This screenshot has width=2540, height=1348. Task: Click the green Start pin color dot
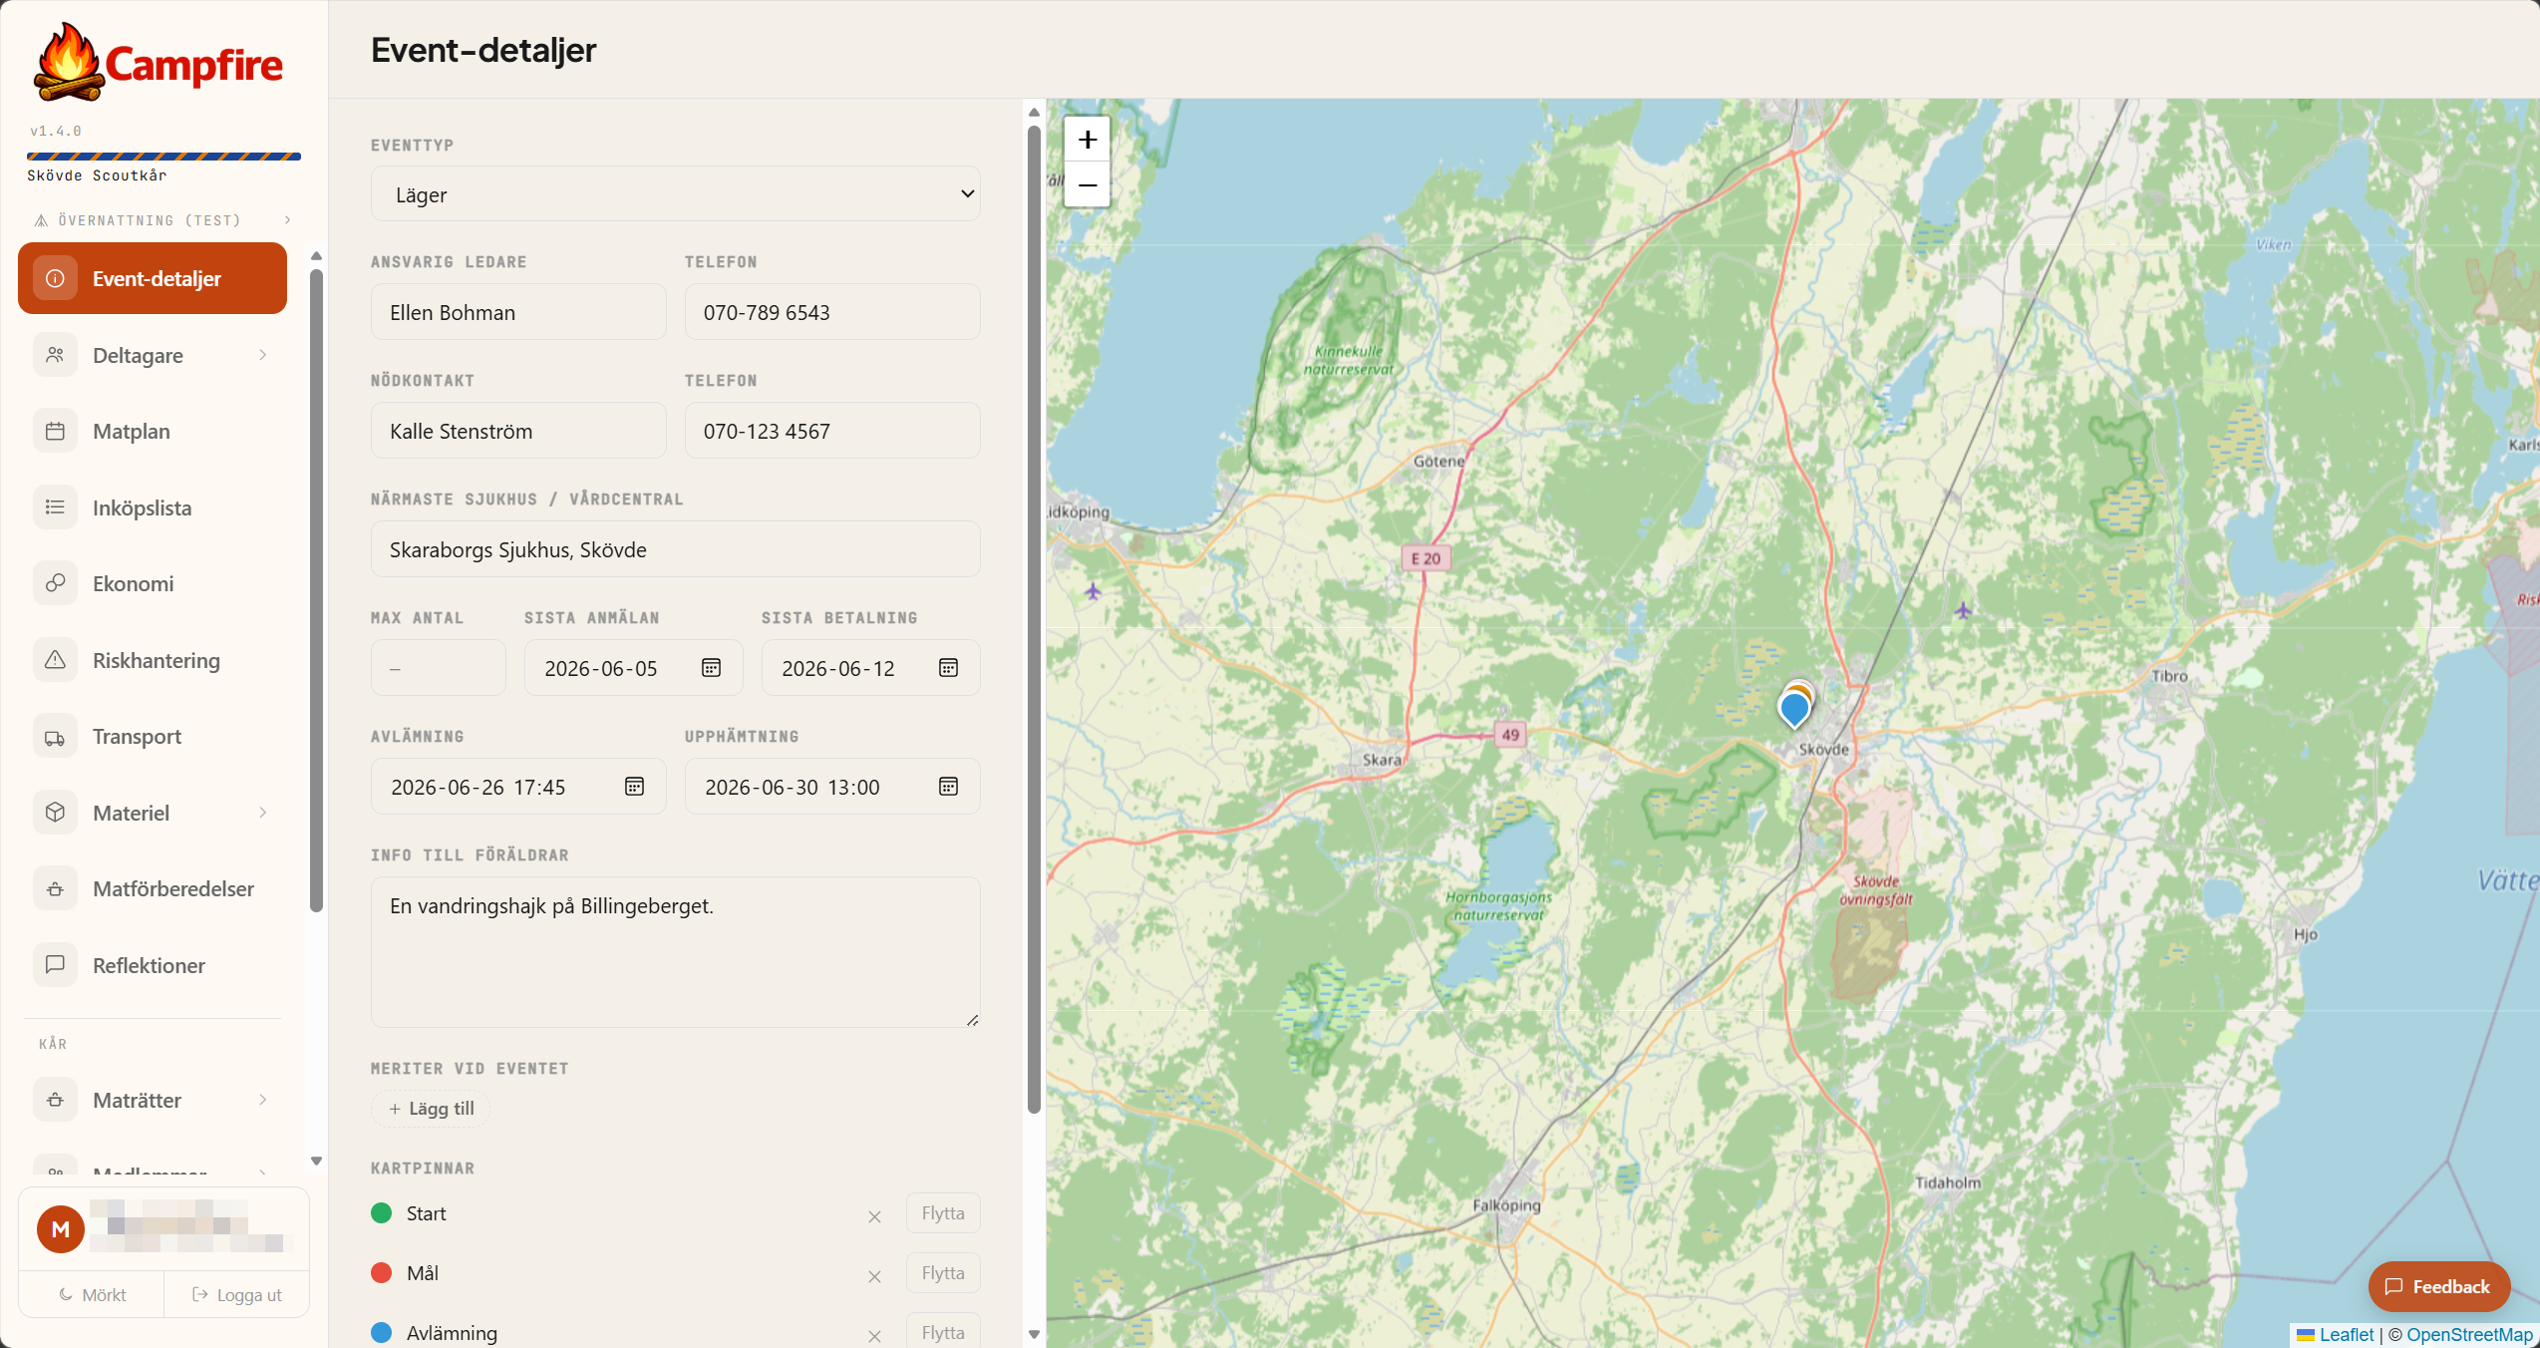point(381,1213)
